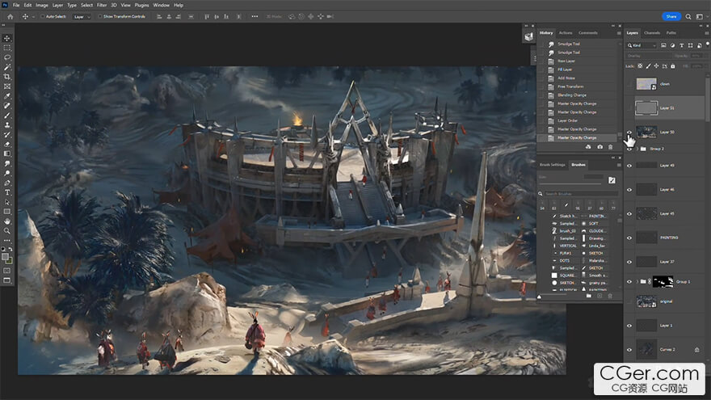The height and width of the screenshot is (400, 711).
Task: Select the Clone Stamp tool
Action: tap(7, 124)
